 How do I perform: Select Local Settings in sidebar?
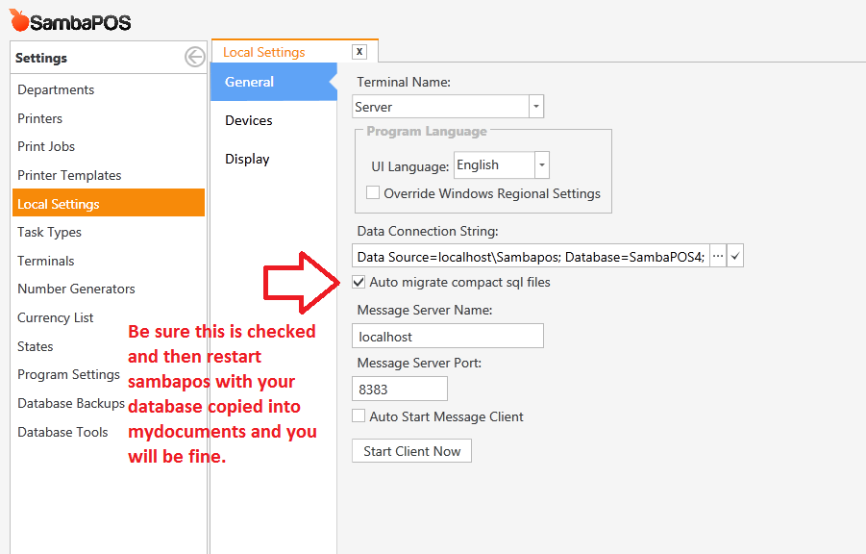tap(109, 204)
